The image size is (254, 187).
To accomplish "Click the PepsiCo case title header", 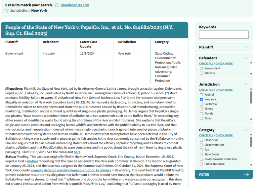I will [95, 30].
